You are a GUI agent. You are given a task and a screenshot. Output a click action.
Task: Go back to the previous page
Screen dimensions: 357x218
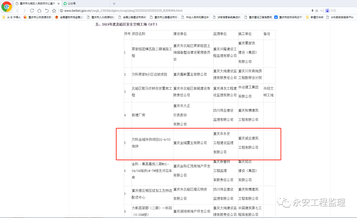point(17,11)
